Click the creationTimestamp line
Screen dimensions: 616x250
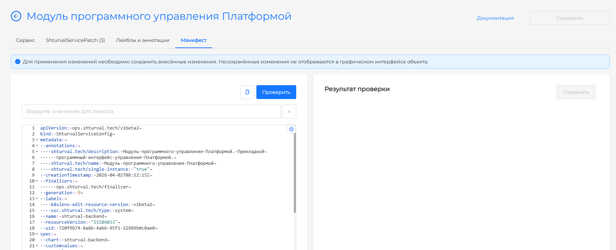(x=96, y=175)
